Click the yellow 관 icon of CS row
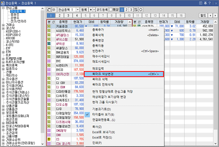 pyautogui.click(x=49, y=139)
